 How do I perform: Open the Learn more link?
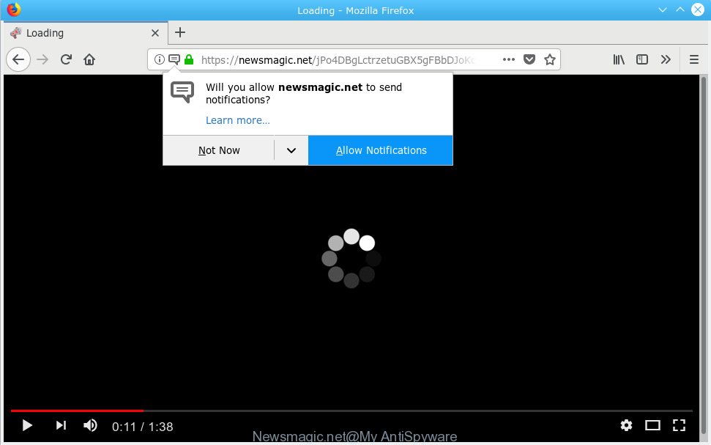pos(237,120)
